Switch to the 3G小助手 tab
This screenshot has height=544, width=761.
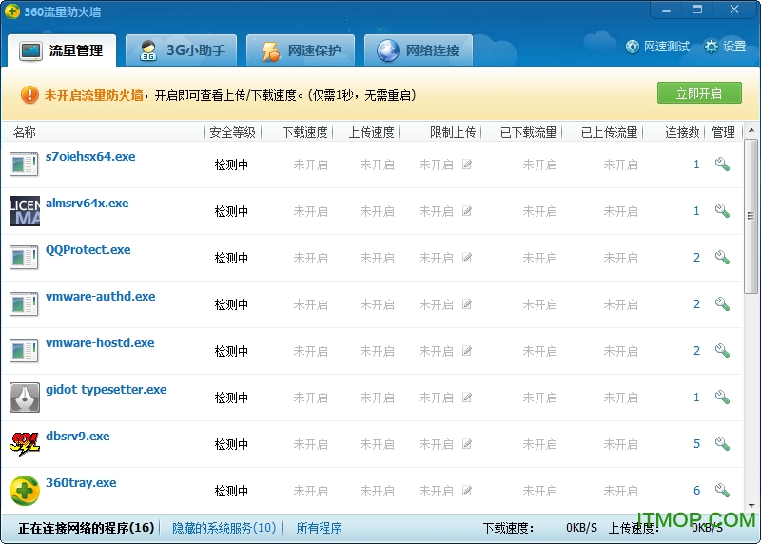coord(181,50)
